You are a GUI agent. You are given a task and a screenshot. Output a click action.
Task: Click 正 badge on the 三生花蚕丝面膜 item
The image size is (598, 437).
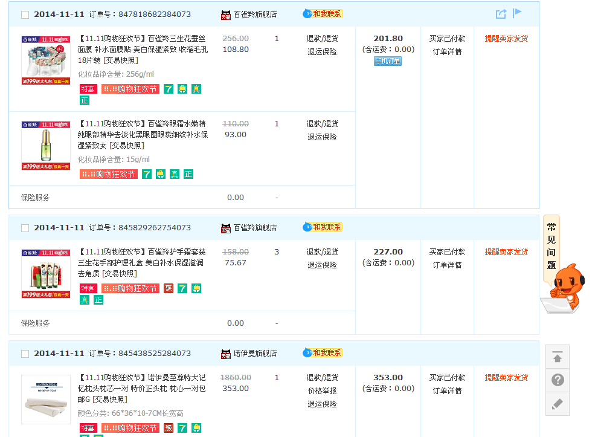coord(85,100)
